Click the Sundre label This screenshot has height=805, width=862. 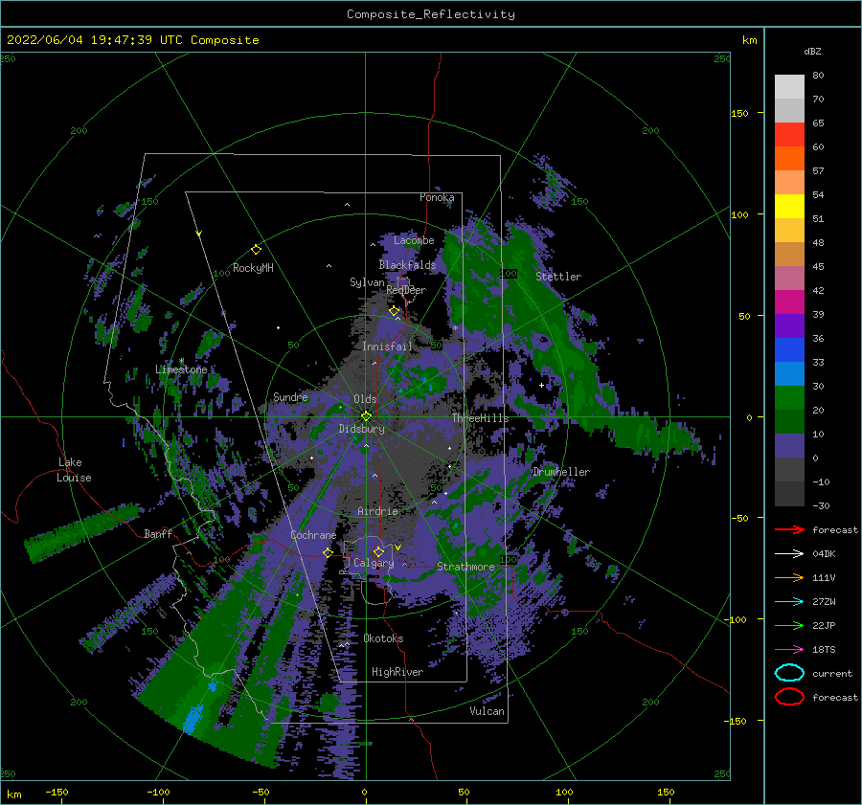click(x=291, y=396)
